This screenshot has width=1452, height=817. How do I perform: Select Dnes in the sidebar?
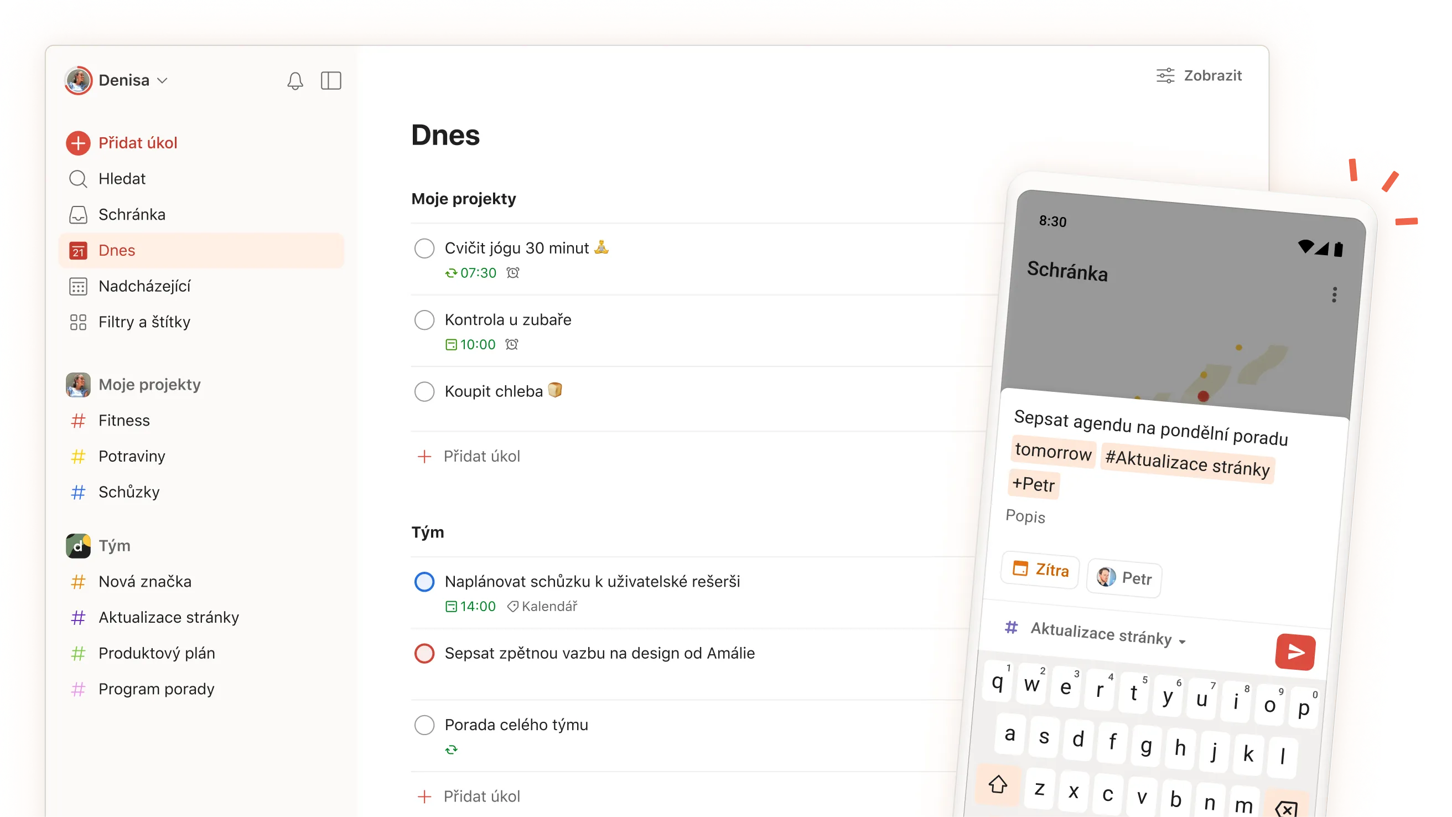coord(116,250)
